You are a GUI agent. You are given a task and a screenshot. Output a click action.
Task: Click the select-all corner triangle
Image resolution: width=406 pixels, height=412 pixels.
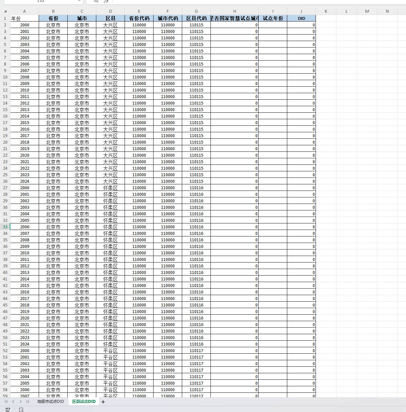click(x=5, y=11)
